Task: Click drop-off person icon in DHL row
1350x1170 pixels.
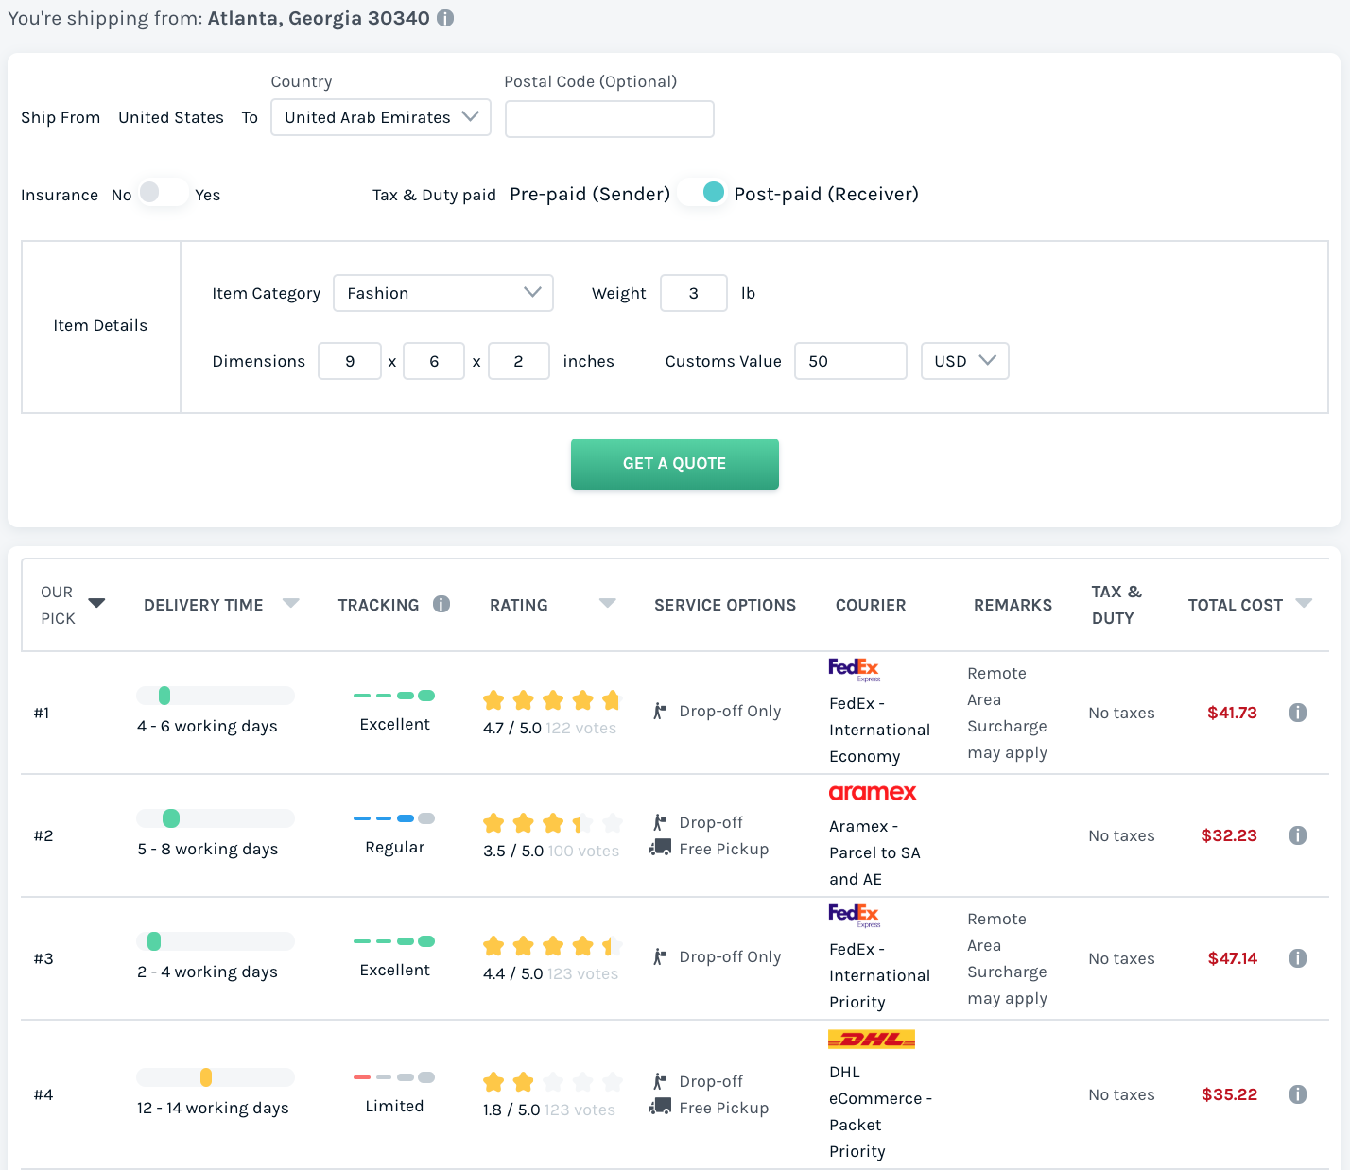Action: pyautogui.click(x=659, y=1081)
